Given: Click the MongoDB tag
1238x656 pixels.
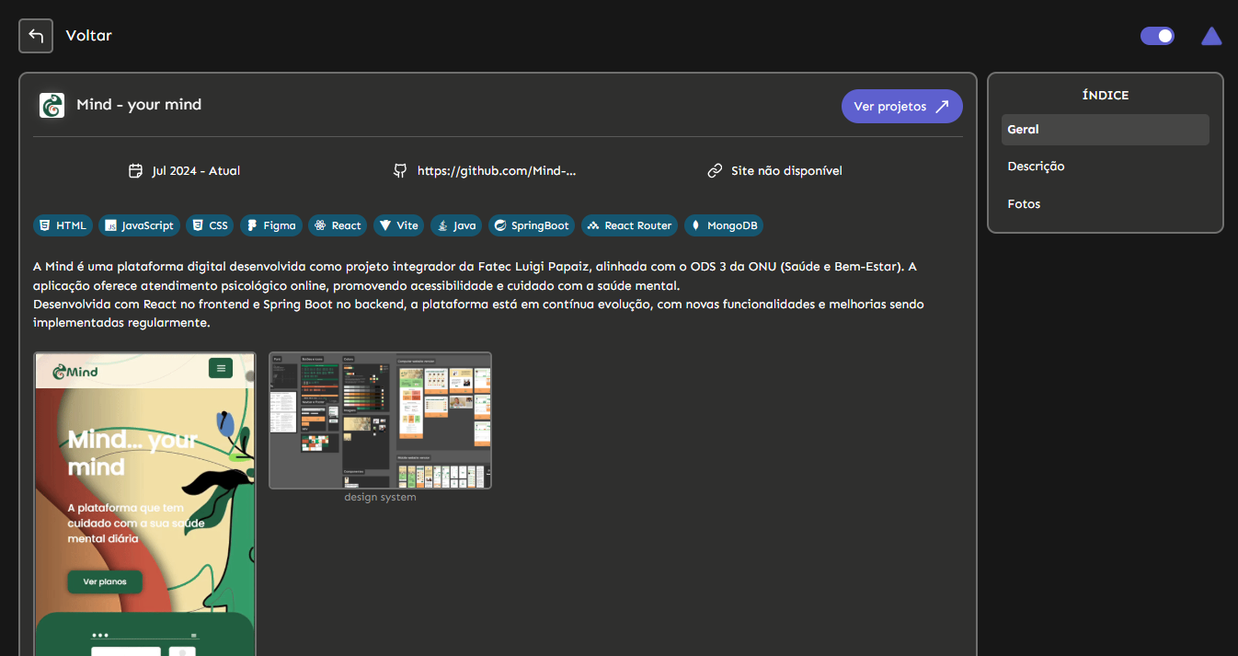Looking at the screenshot, I should pyautogui.click(x=724, y=225).
